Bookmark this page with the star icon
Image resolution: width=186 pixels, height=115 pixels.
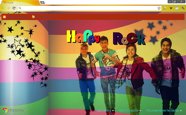point(159,8)
